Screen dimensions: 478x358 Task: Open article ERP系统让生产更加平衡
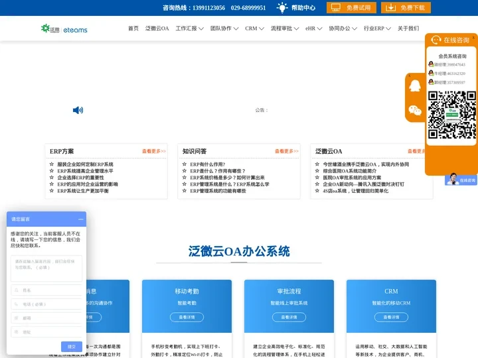[x=83, y=191]
